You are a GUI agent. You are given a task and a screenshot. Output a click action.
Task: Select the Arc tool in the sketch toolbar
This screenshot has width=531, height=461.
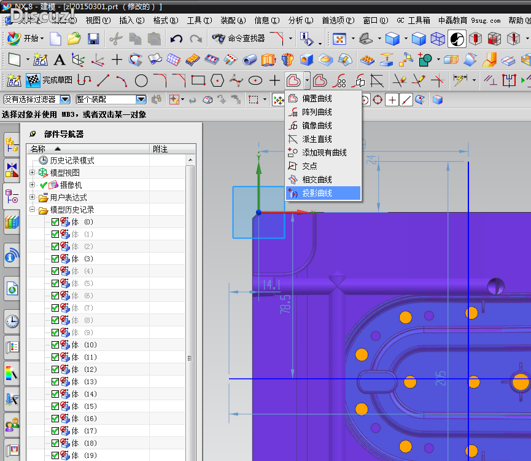click(x=122, y=81)
